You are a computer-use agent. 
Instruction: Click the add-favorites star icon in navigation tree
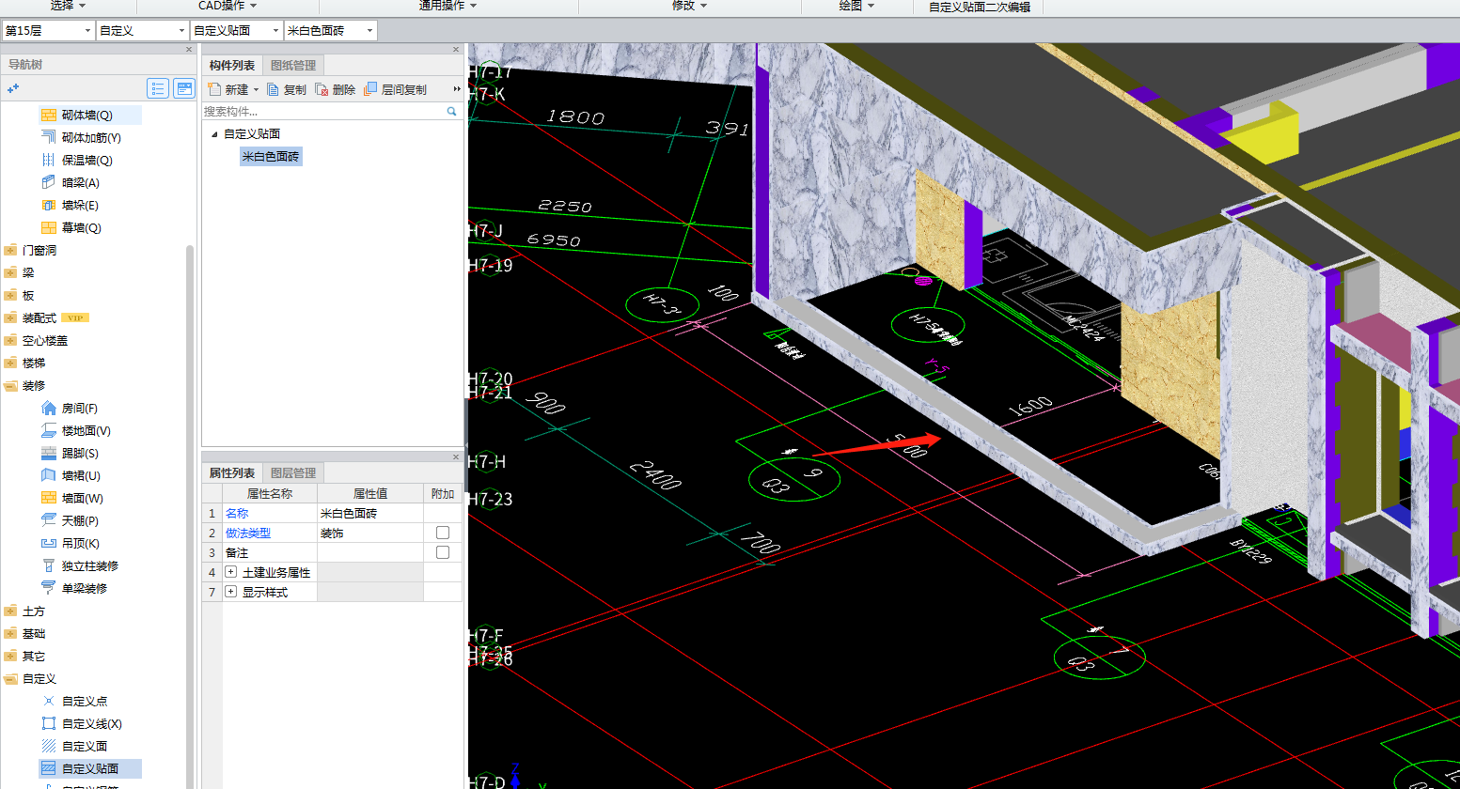click(x=13, y=88)
